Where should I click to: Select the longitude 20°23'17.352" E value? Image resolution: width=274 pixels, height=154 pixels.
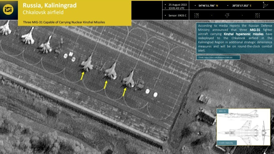point(242,6)
